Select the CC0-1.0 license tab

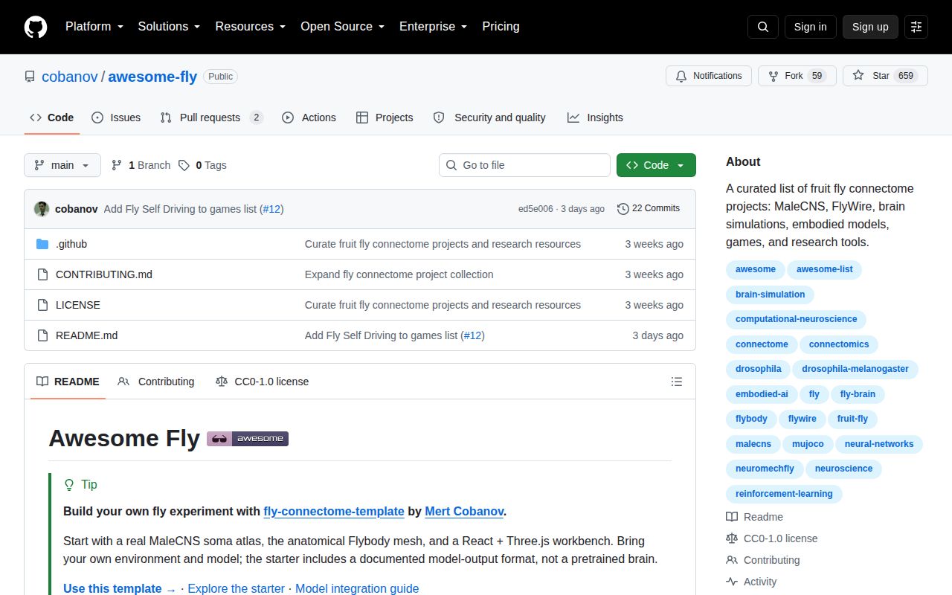click(262, 382)
